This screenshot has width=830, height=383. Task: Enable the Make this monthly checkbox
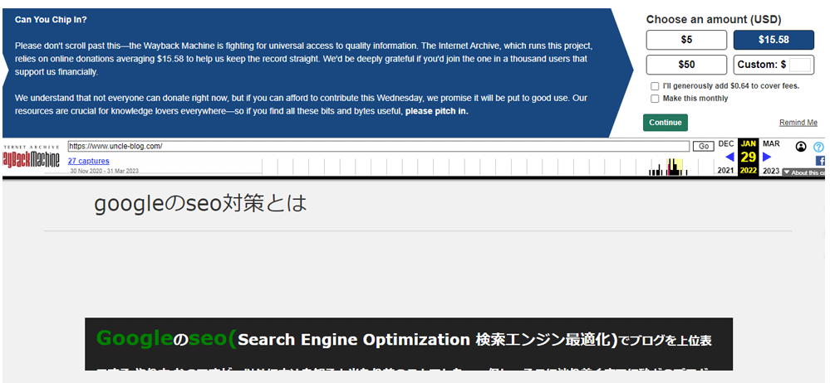point(655,99)
